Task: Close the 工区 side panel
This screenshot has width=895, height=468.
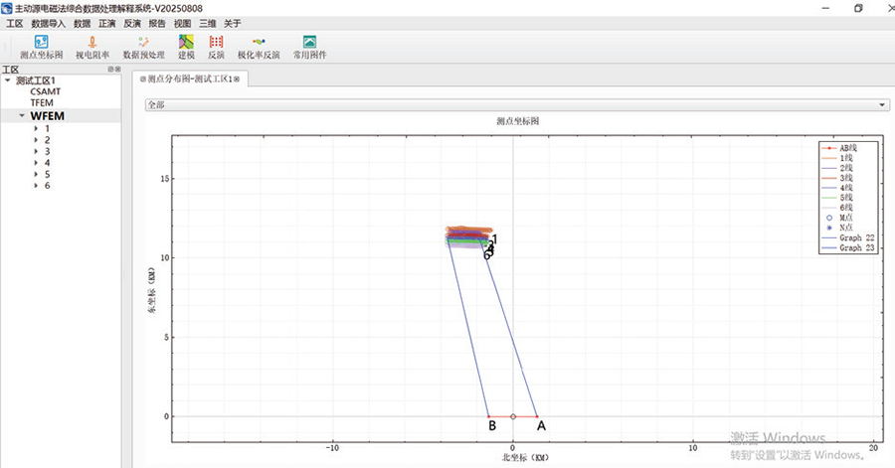Action: point(118,70)
